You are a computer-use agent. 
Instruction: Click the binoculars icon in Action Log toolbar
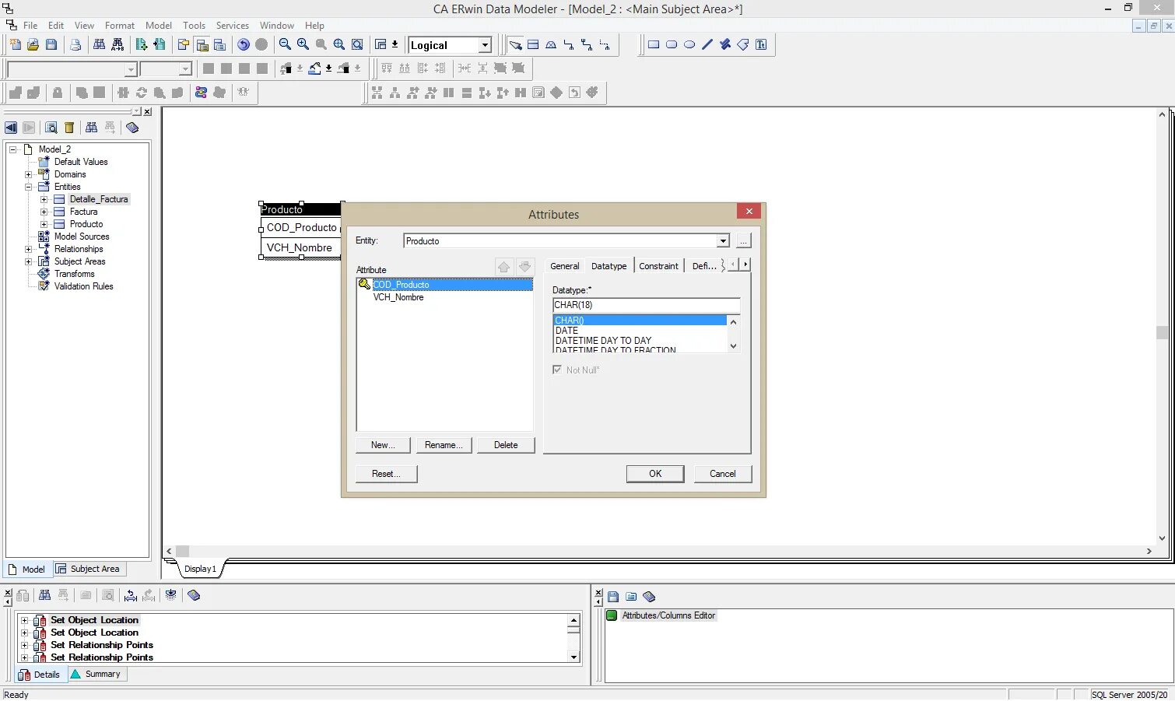[44, 595]
